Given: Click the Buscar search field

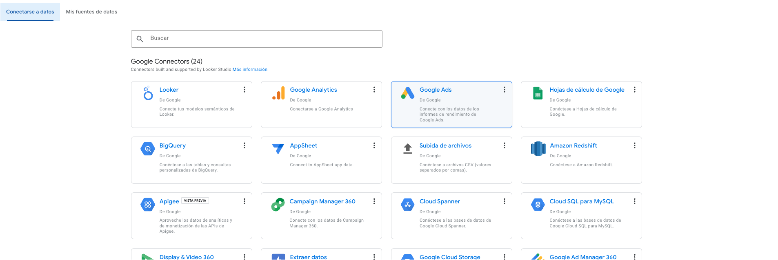Looking at the screenshot, I should [256, 39].
